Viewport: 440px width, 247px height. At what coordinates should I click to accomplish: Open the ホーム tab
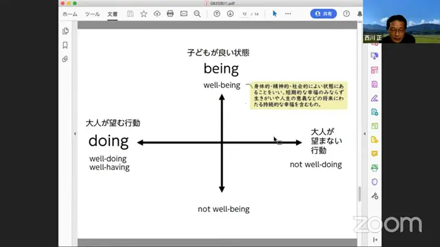70,14
